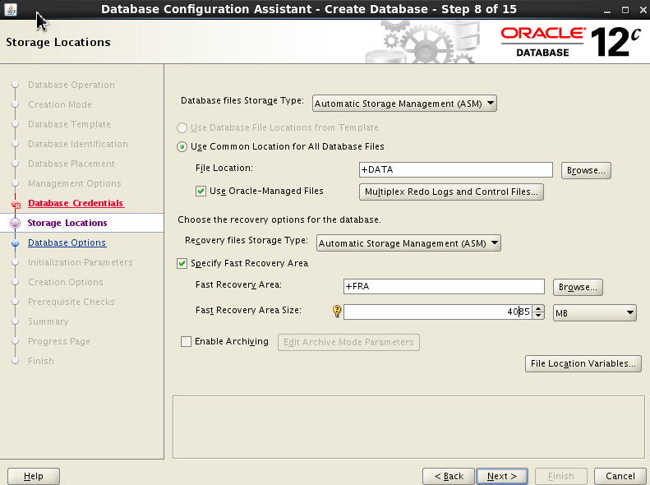
Task: Select Use Database File Locations from Template radio
Action: pyautogui.click(x=182, y=127)
